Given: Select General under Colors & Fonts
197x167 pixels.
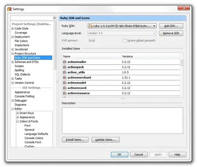Looking at the screenshot, I should pos(30,130).
